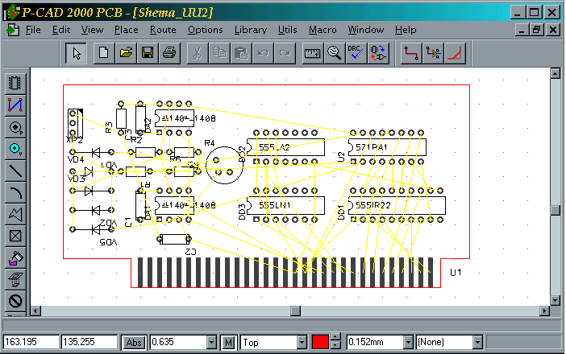Open the Help menu
Viewport: 566px width, 354px height.
tap(406, 30)
